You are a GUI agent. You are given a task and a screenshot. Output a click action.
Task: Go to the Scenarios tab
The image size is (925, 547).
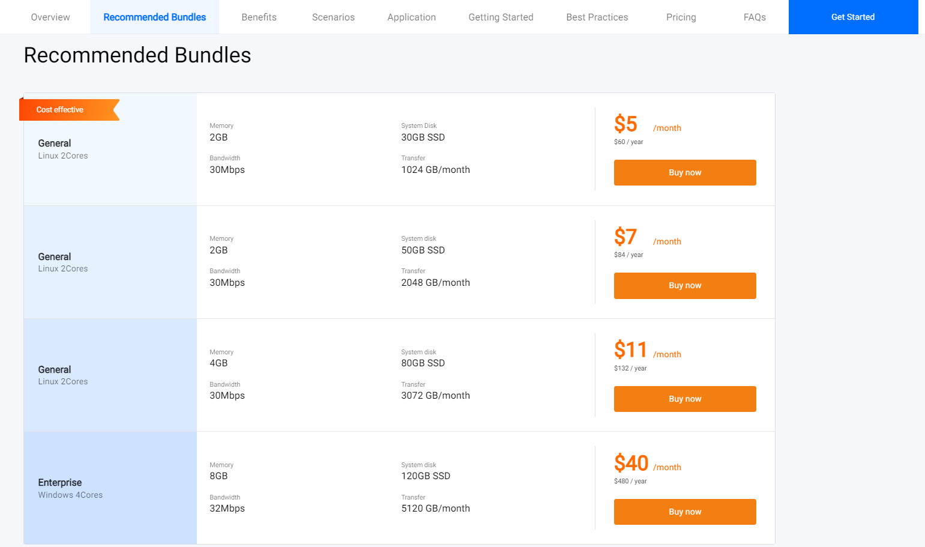point(333,17)
